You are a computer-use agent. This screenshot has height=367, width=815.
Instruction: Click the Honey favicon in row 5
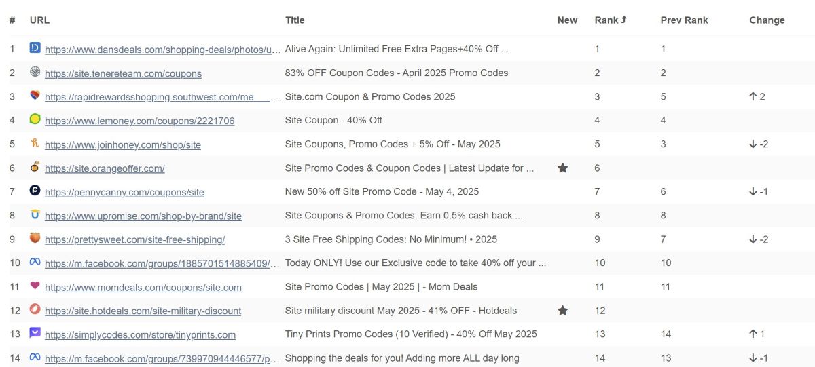pyautogui.click(x=35, y=143)
